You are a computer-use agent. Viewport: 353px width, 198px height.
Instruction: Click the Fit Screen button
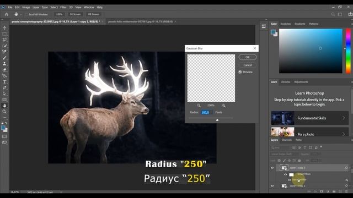75,14
